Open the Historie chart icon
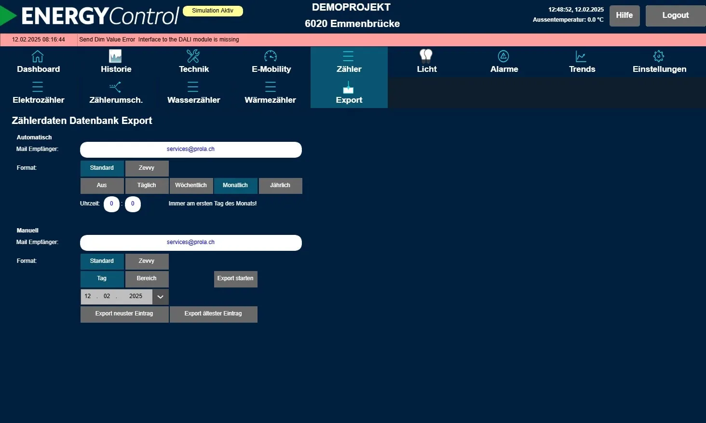Screen dimensions: 706x423 coord(115,56)
